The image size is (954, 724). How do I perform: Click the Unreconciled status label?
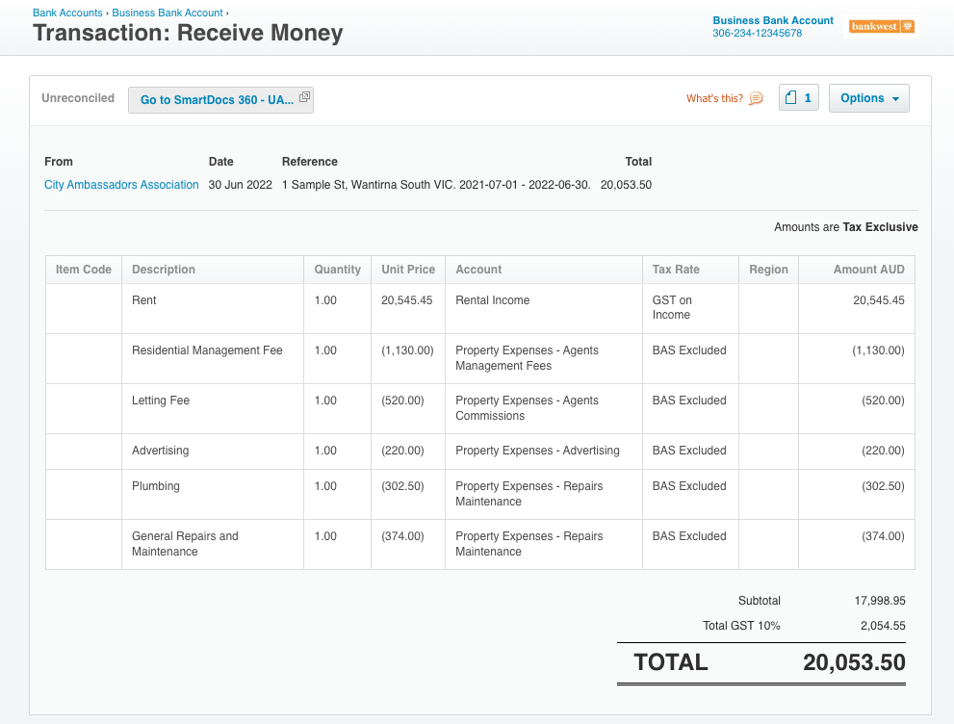[x=78, y=98]
